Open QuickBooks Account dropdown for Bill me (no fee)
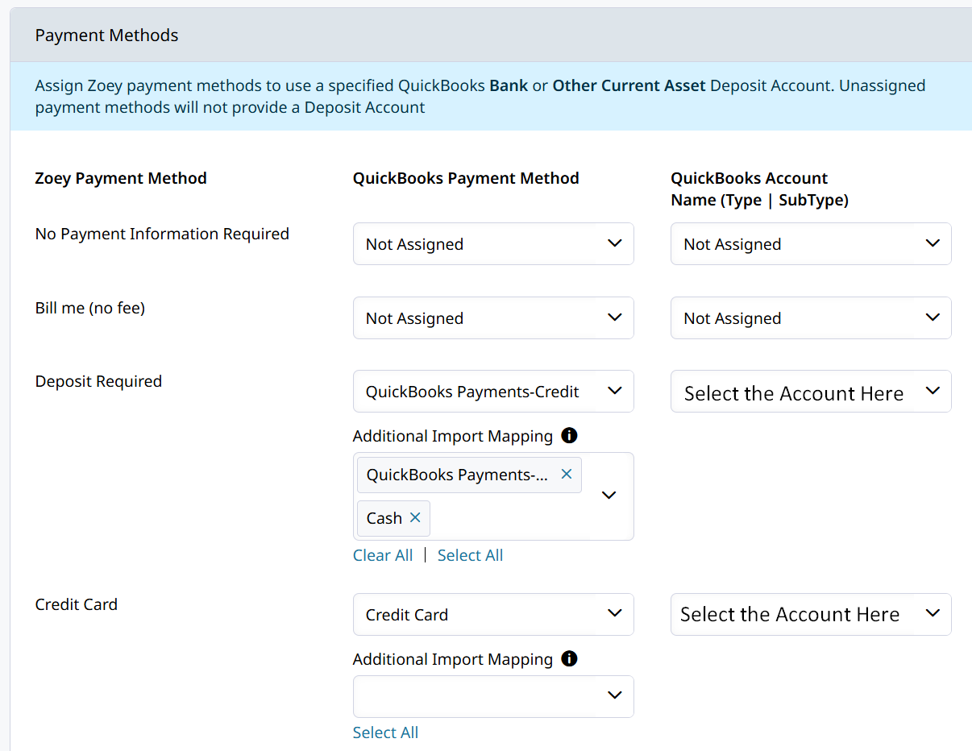This screenshot has height=751, width=972. pos(811,318)
